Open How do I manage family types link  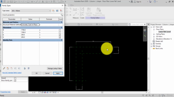pos(12,73)
